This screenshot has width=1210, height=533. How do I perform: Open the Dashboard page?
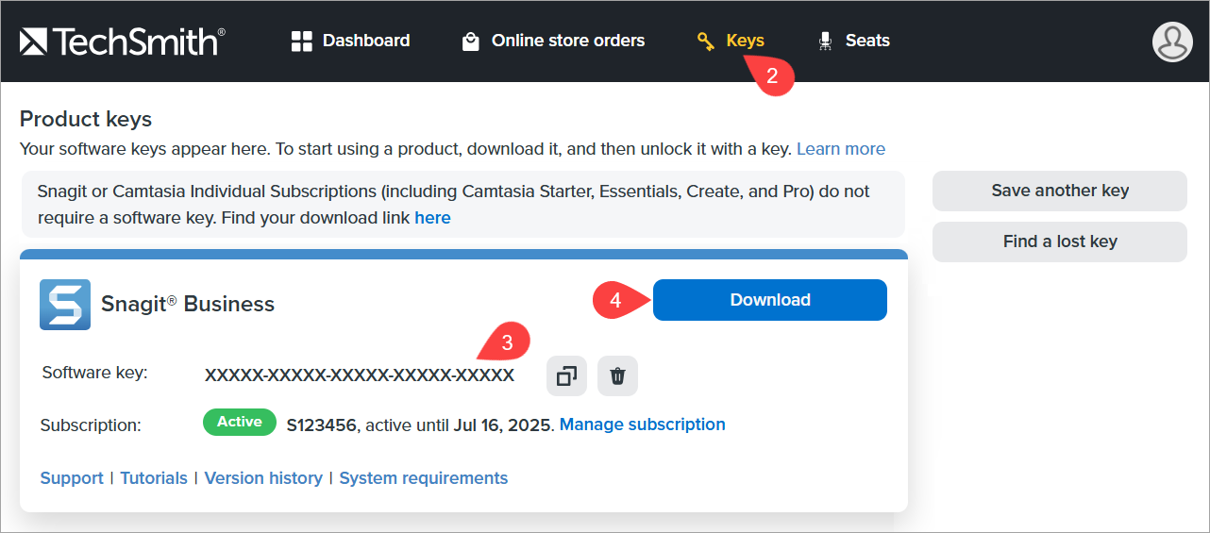tap(350, 41)
